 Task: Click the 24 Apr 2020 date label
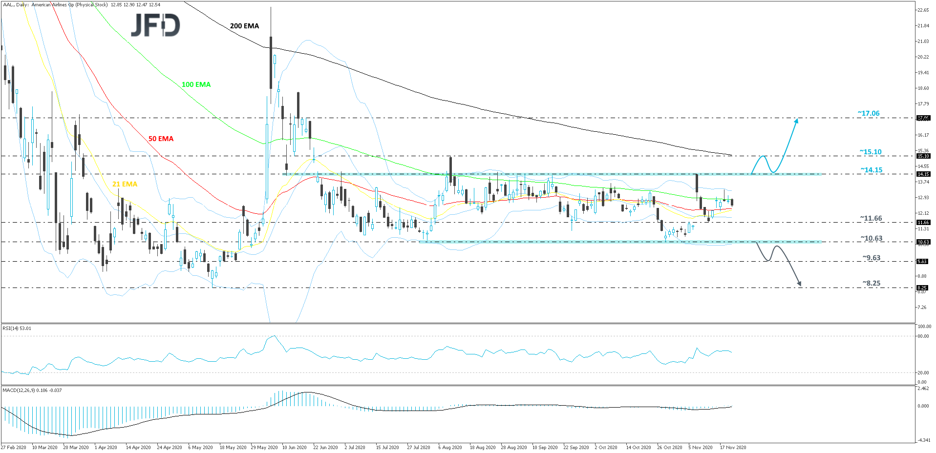tap(170, 447)
